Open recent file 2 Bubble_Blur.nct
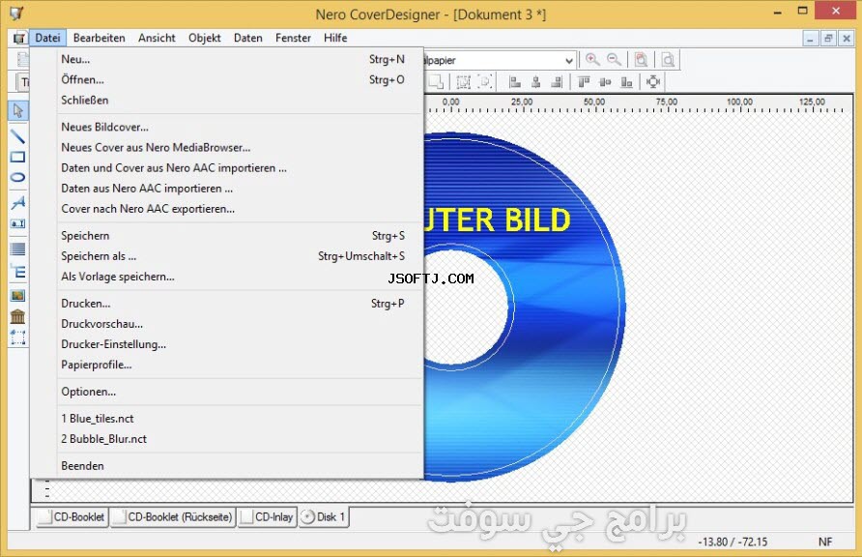 (226, 439)
